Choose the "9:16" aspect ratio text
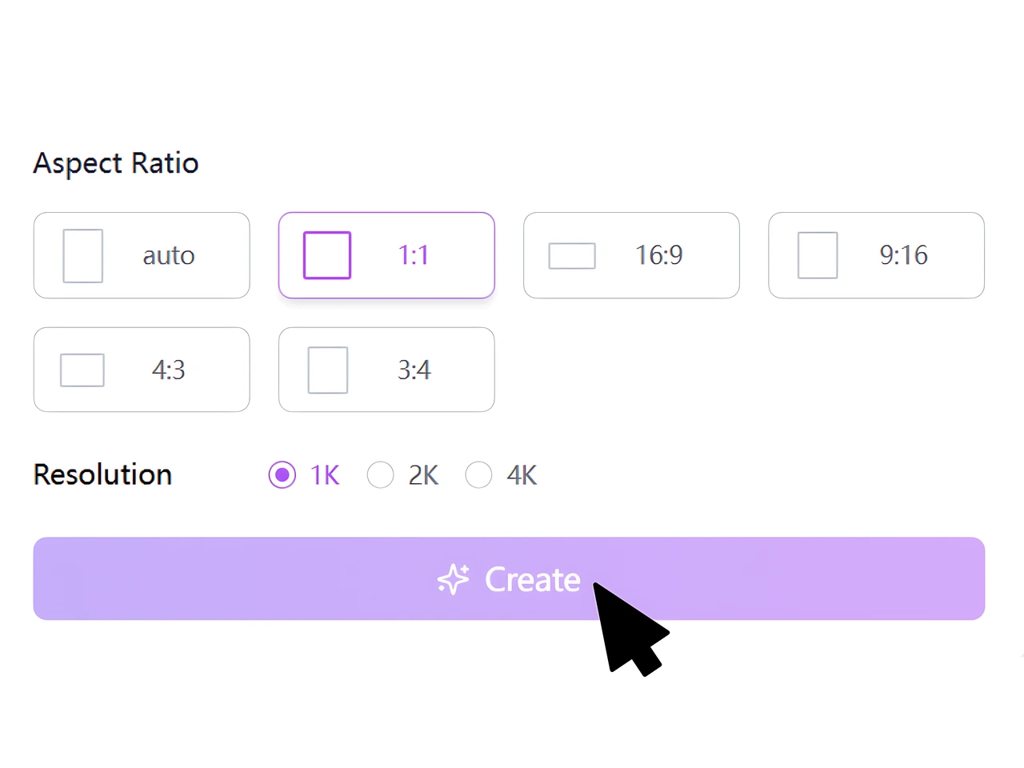1024x768 pixels. [x=904, y=255]
